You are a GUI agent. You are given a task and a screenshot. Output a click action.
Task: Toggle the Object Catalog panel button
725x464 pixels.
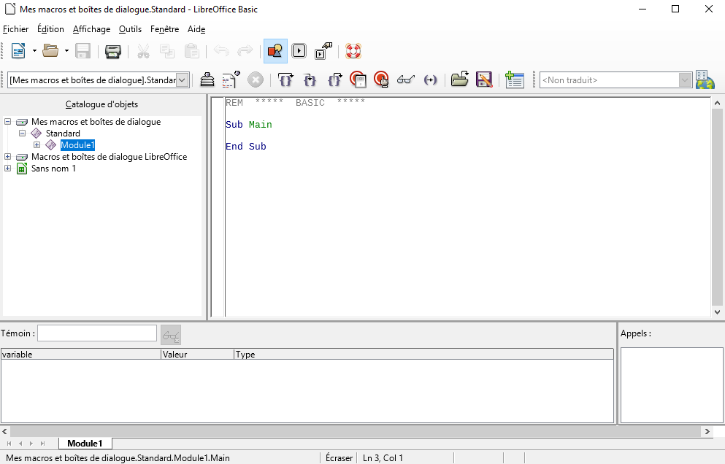275,51
